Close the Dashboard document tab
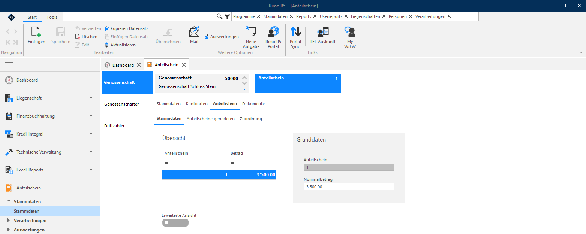Viewport: 586px width, 234px height. [139, 65]
